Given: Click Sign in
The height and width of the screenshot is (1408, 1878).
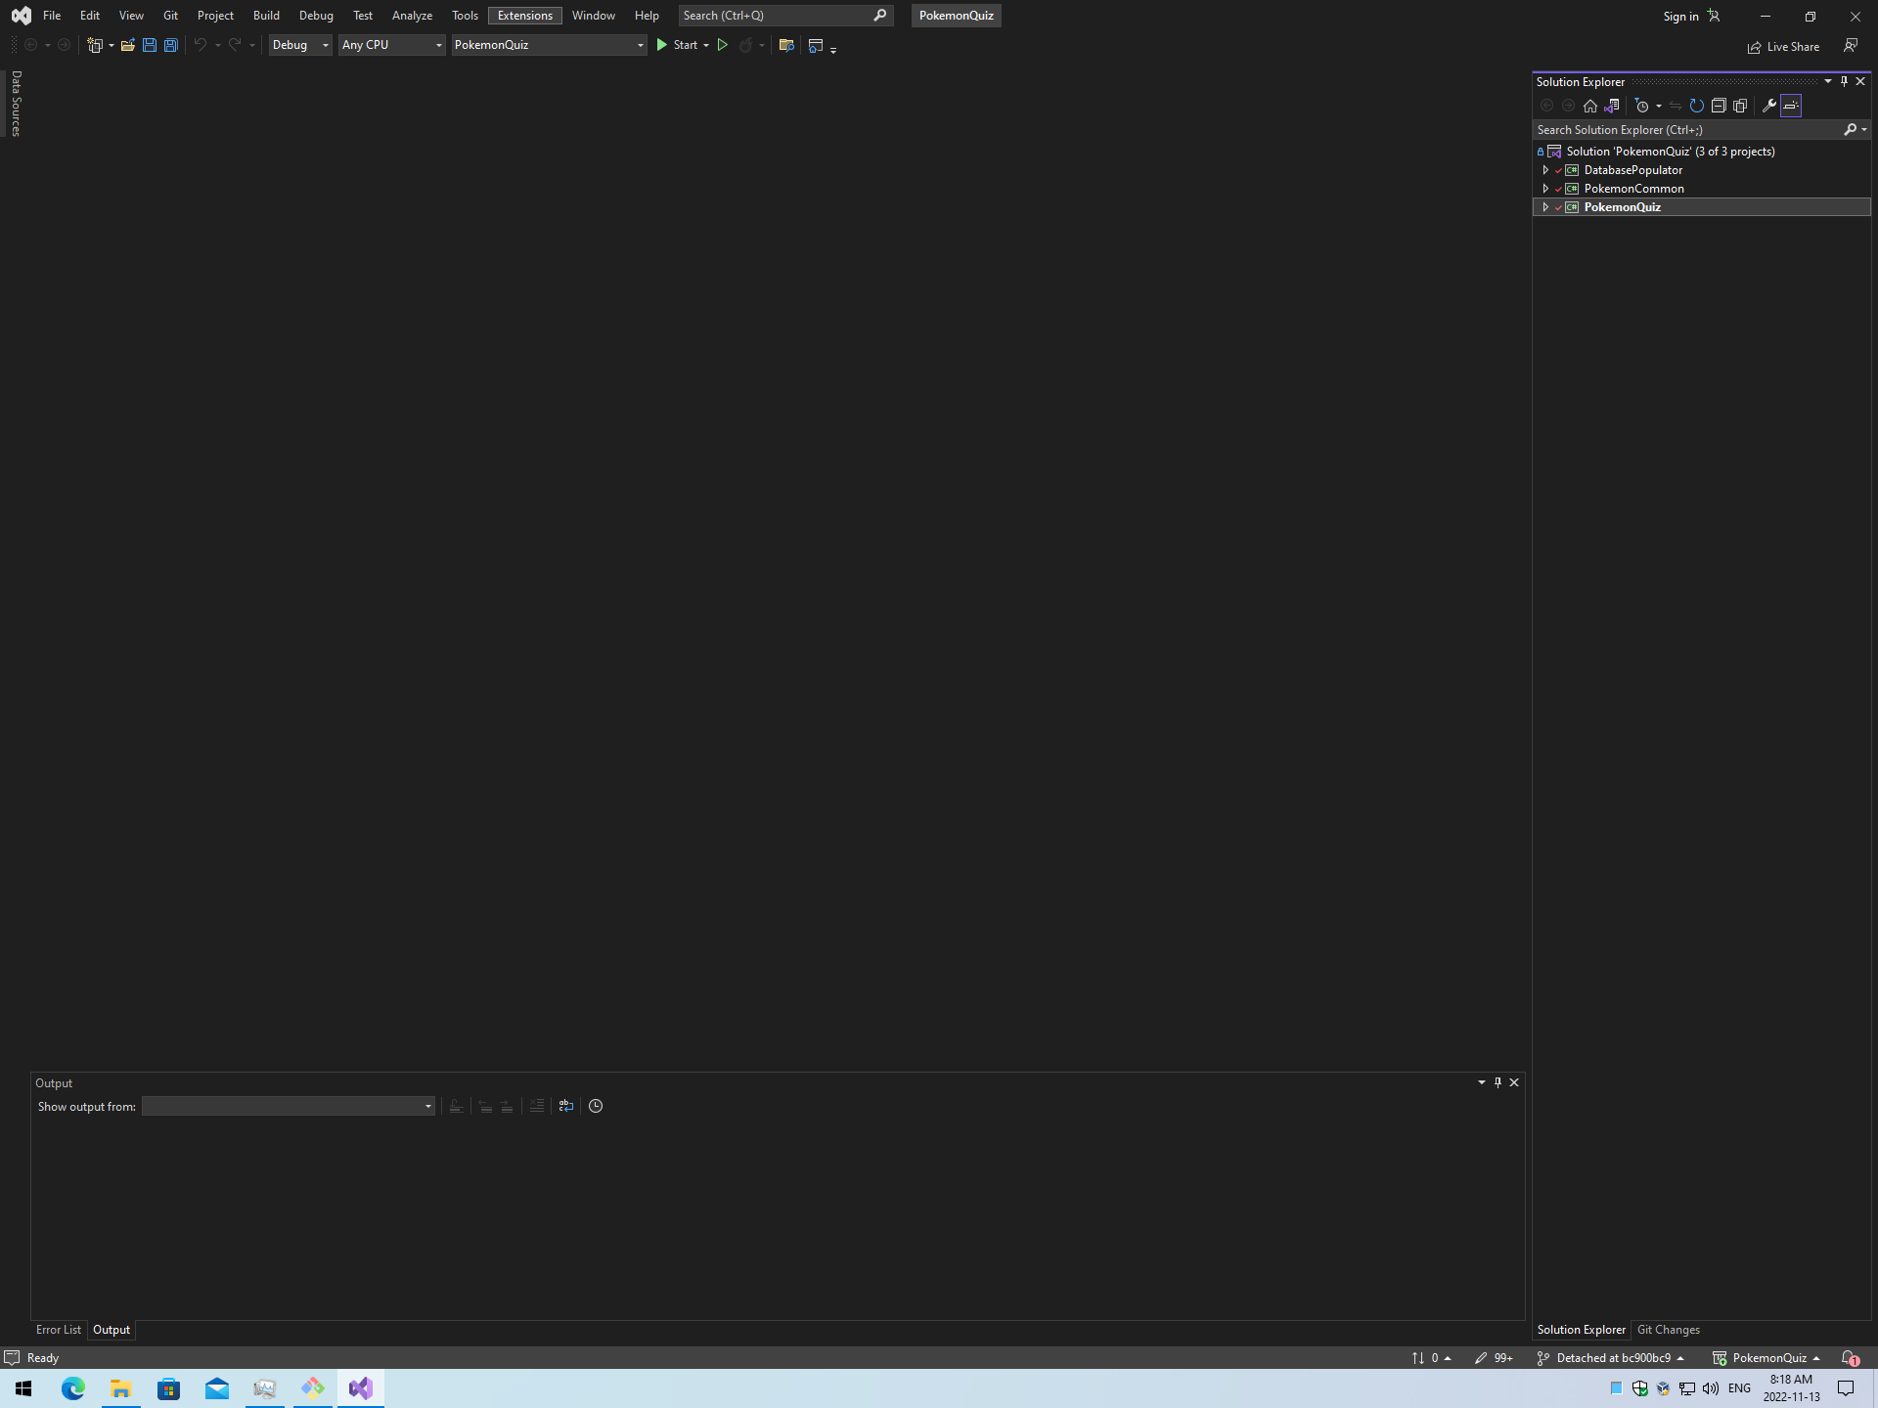Looking at the screenshot, I should [x=1681, y=17].
